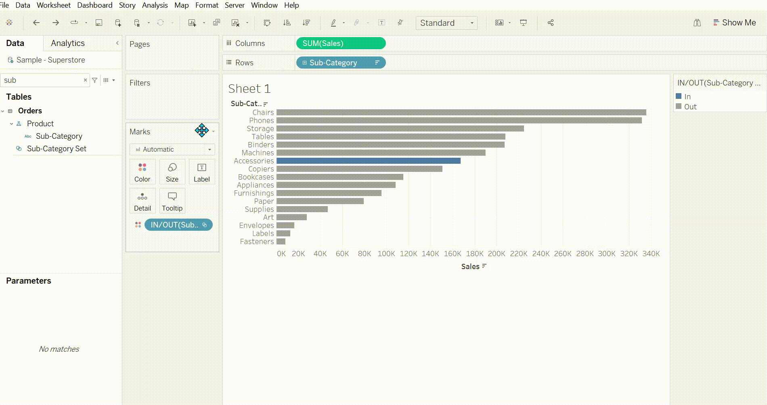This screenshot has height=405, width=767.
Task: Open the highlight dropdown arrow
Action: click(x=344, y=23)
